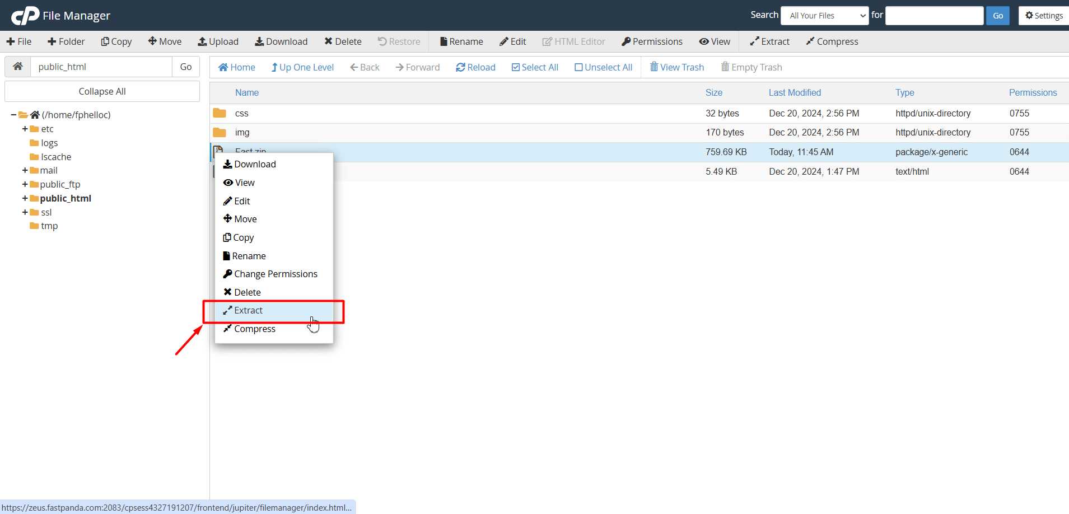This screenshot has width=1069, height=514.
Task: Open the All Your Files search dropdown
Action: tap(824, 15)
